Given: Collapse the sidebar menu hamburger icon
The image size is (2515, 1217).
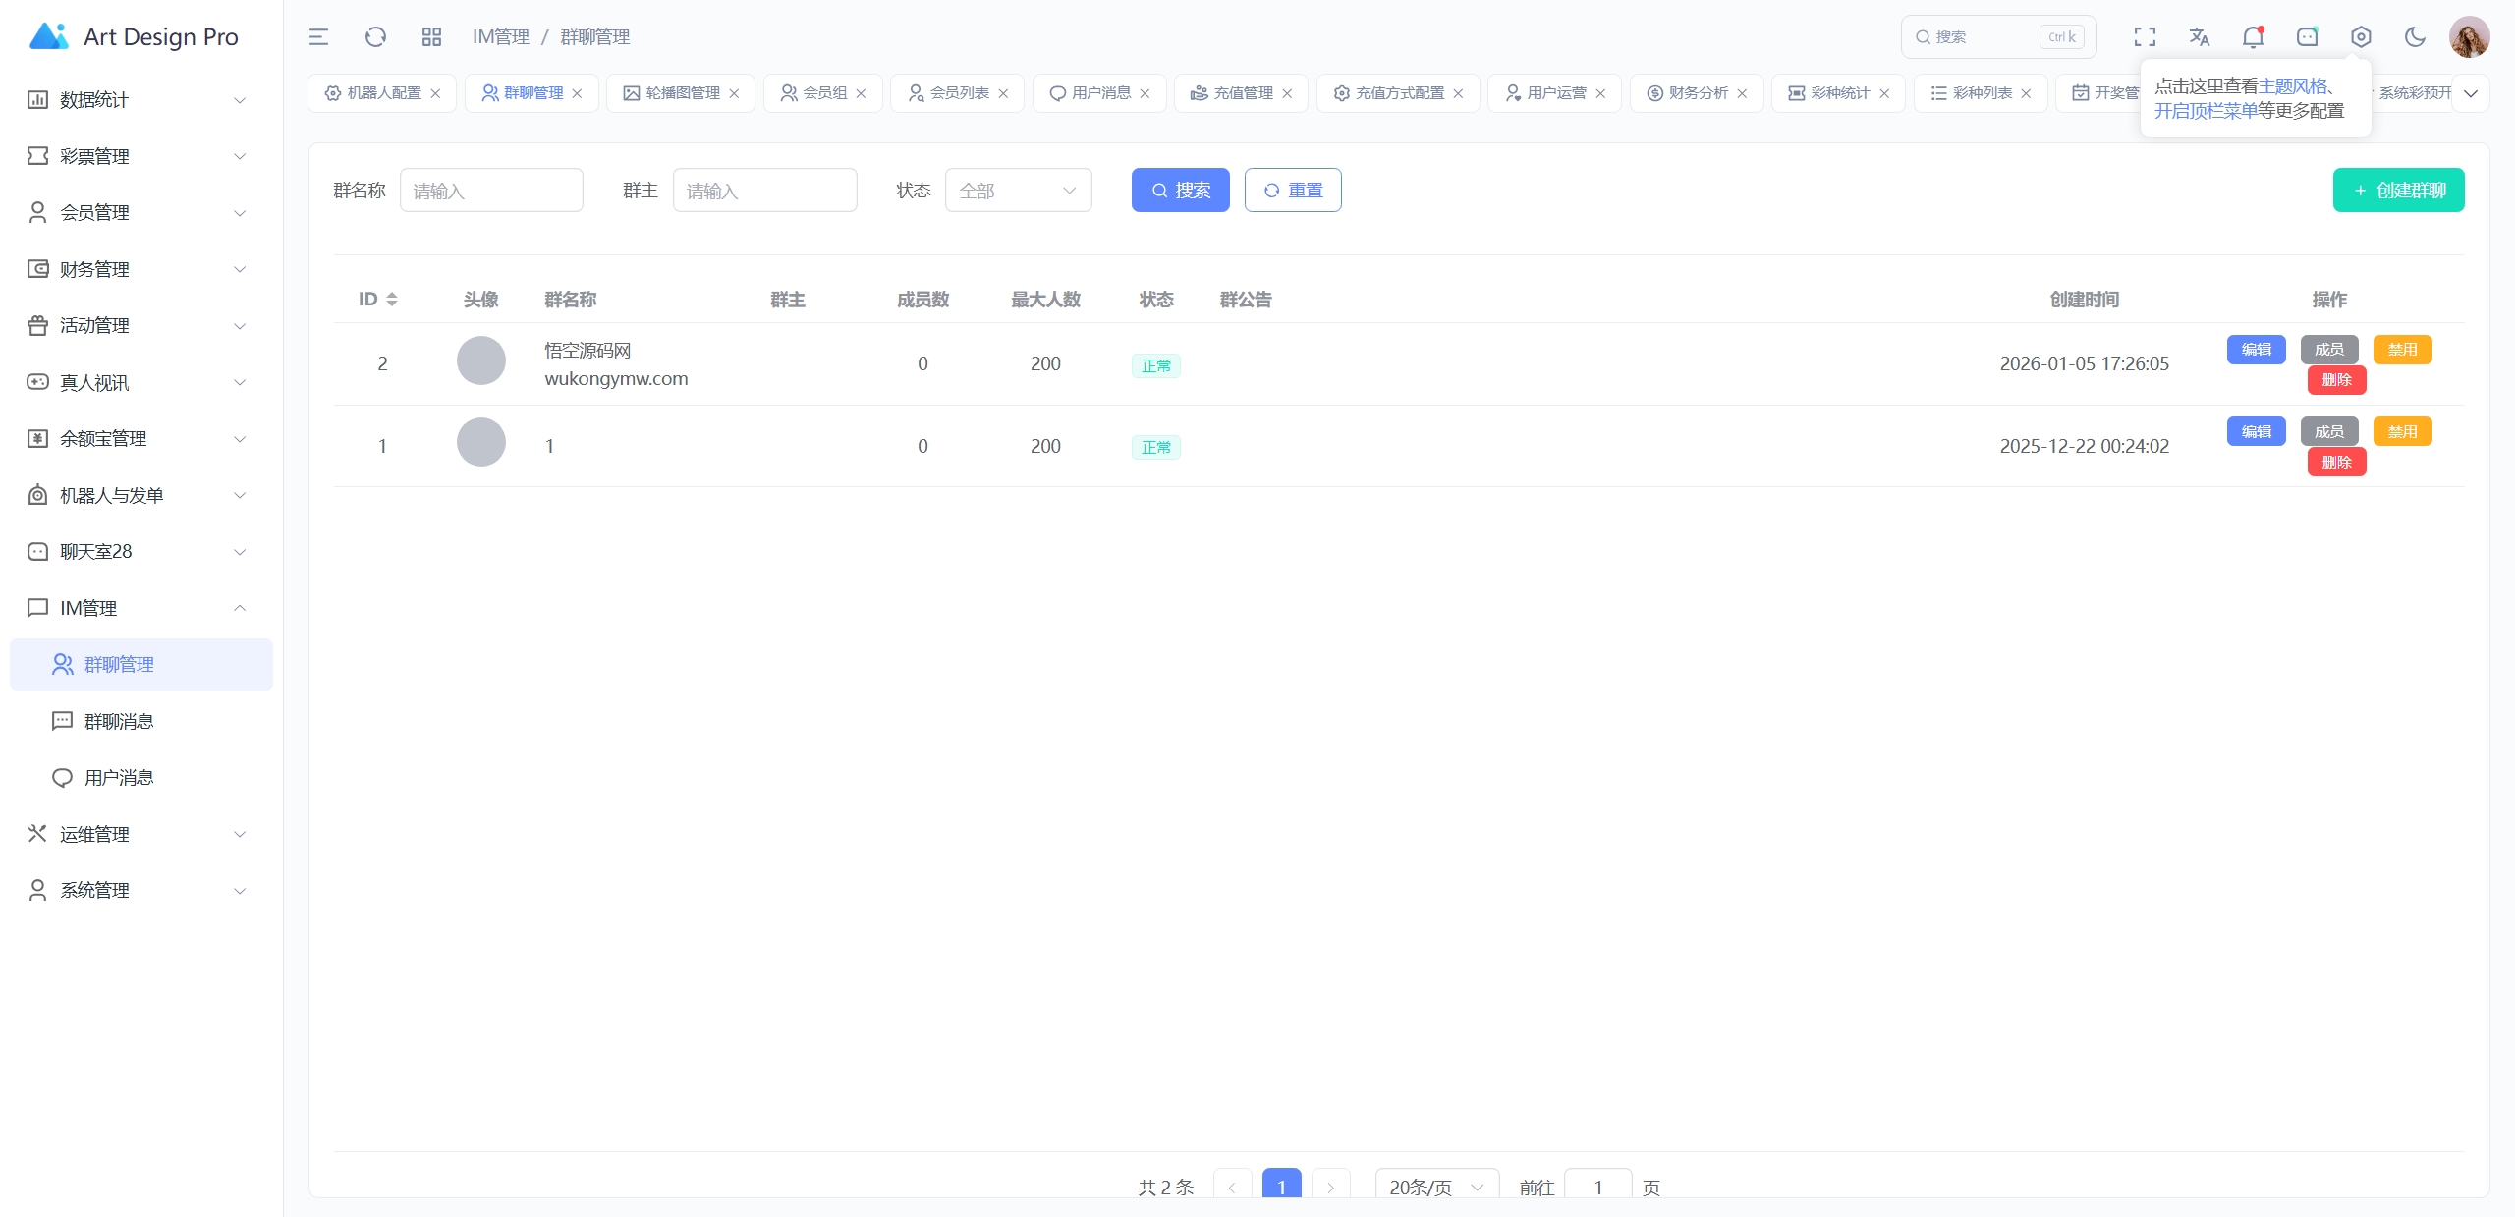Looking at the screenshot, I should (318, 37).
